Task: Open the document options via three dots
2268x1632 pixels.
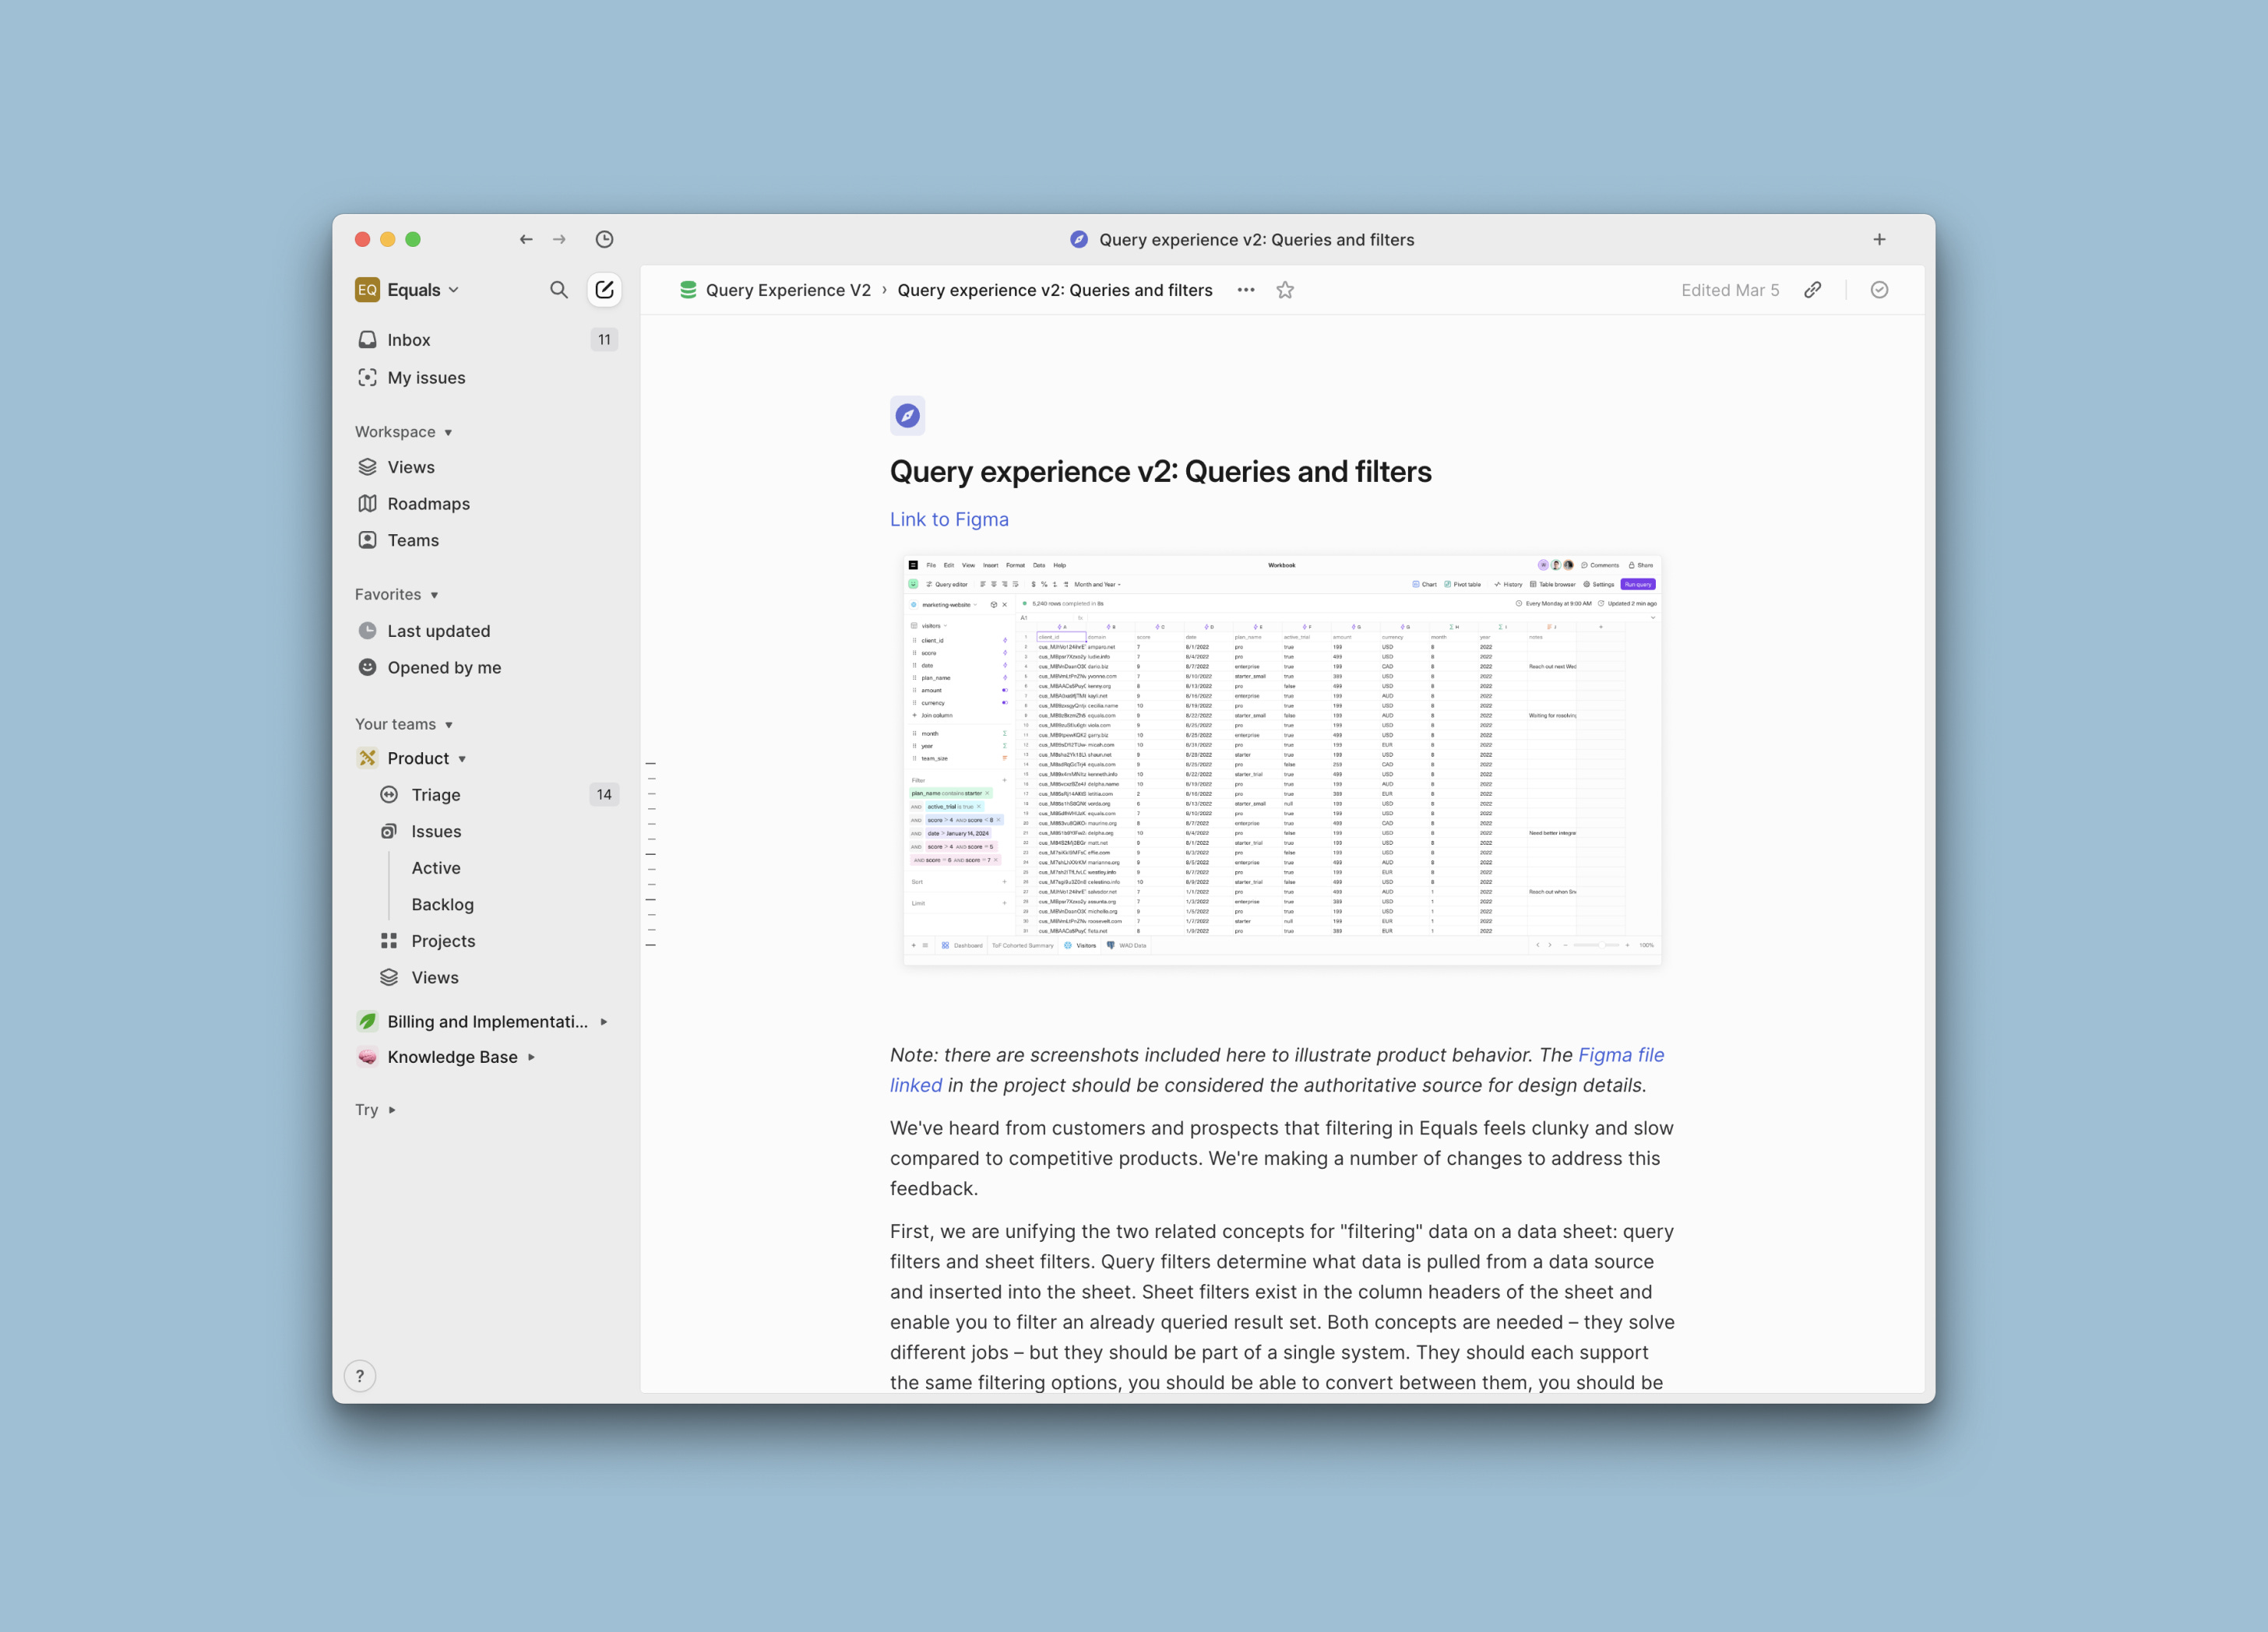Action: click(1245, 290)
